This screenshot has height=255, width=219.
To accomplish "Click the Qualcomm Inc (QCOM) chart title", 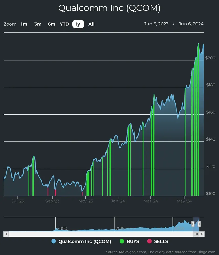I will (109, 8).
